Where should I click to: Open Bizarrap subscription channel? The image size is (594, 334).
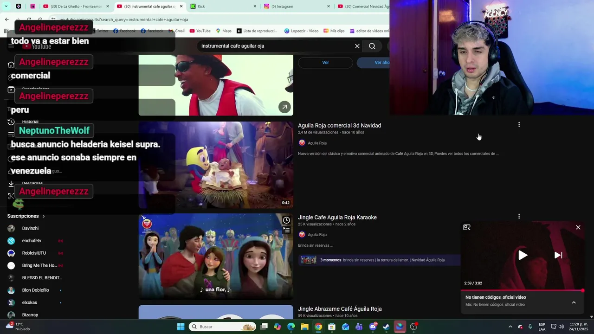coord(30,315)
